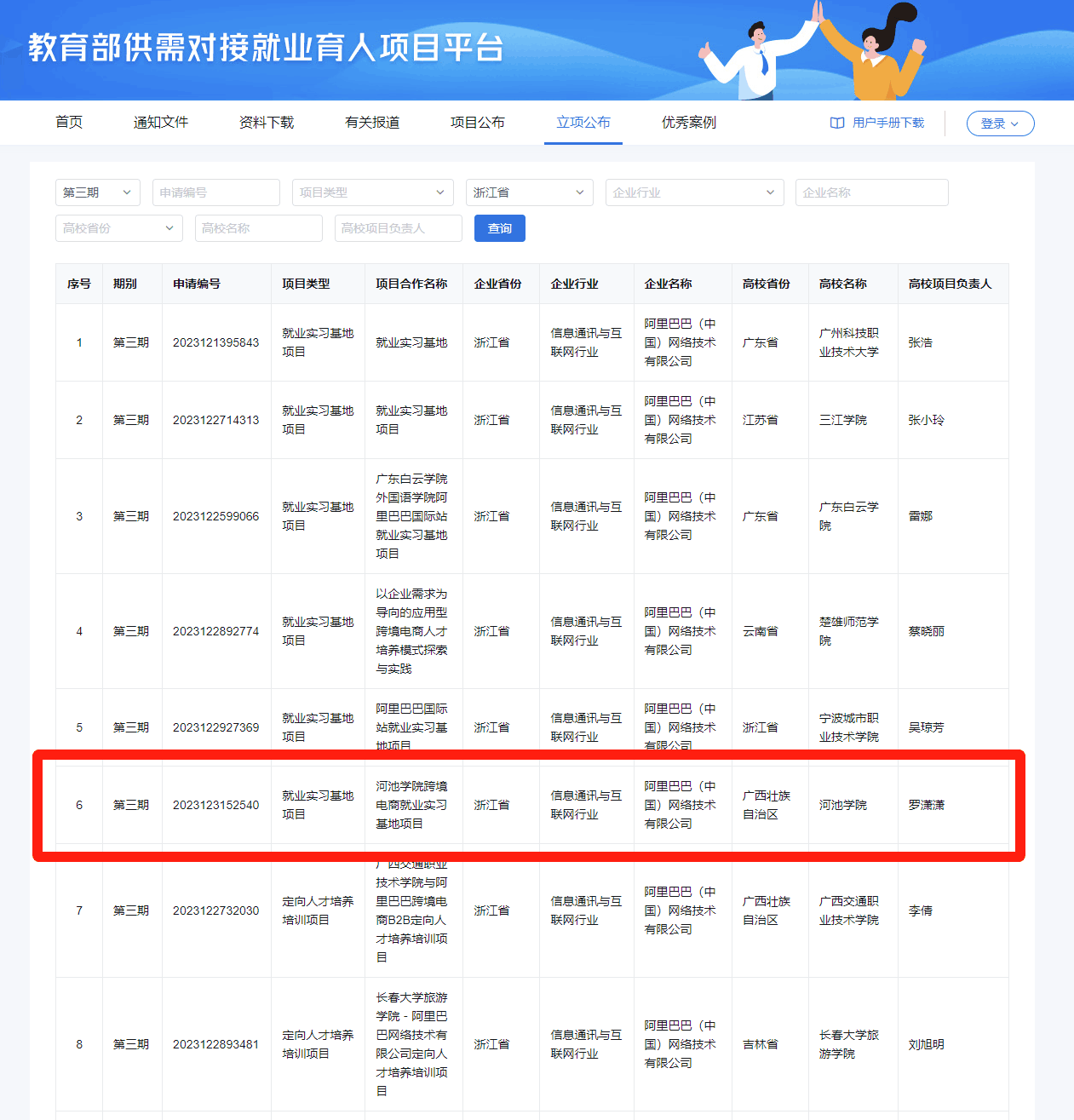Click into the 高校名称 input box
The height and width of the screenshot is (1120, 1074).
(259, 228)
